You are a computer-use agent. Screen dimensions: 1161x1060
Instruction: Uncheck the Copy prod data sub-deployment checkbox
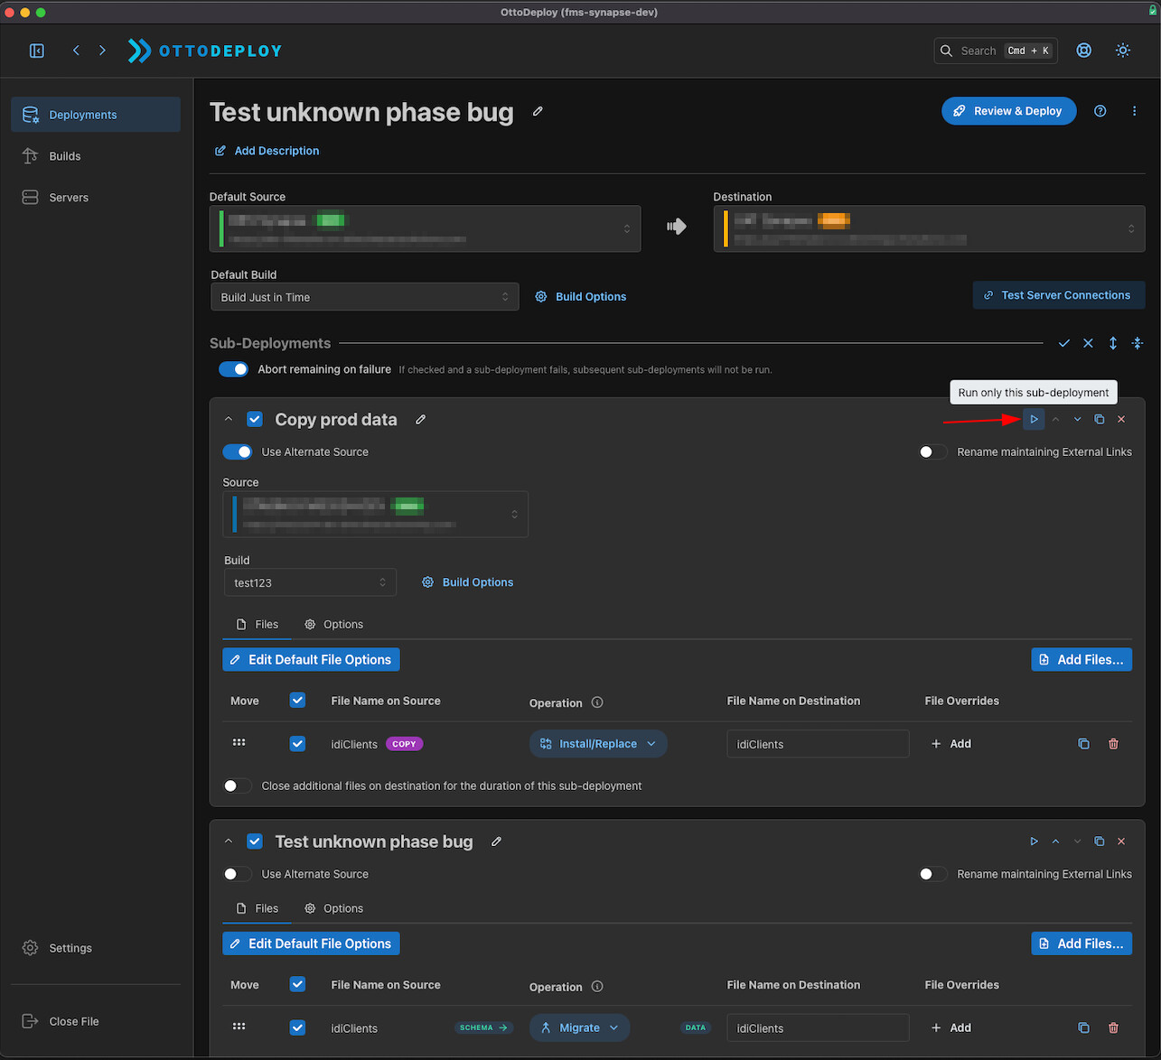coord(255,419)
